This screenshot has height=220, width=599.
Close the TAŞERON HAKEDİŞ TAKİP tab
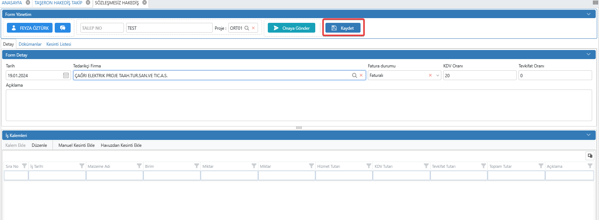click(x=88, y=3)
